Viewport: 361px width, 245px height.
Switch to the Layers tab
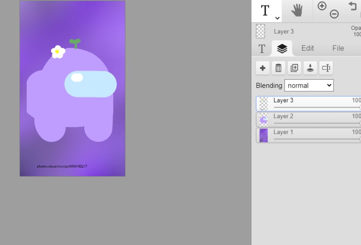[x=282, y=49]
